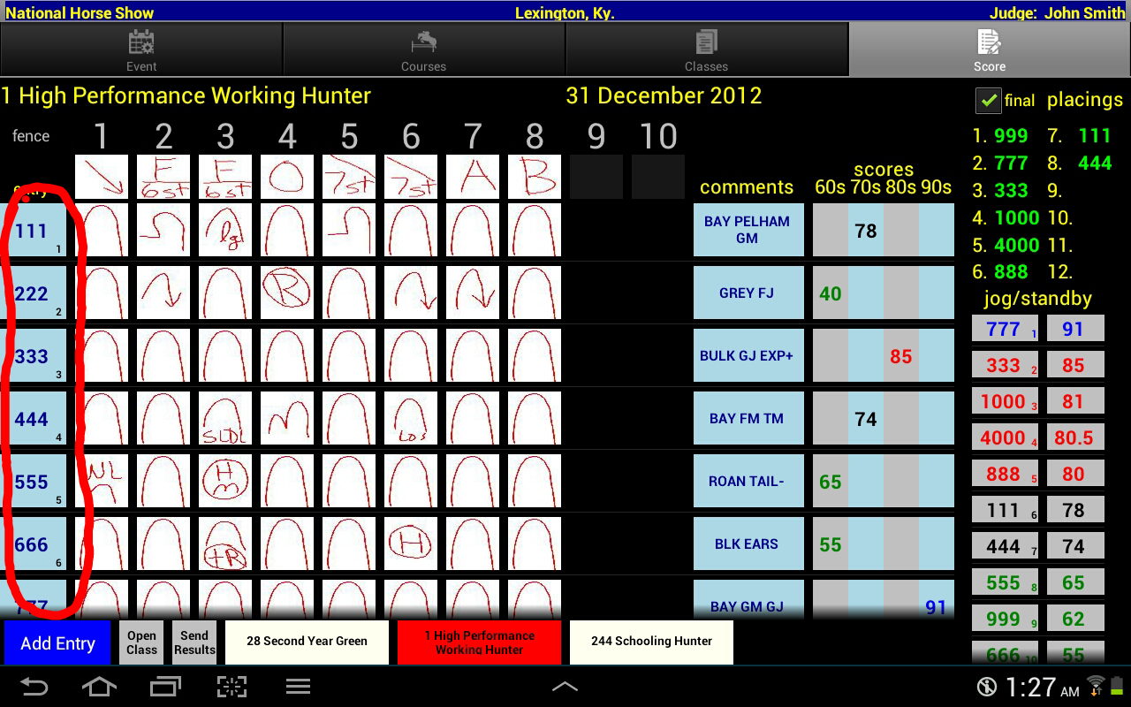Tap the score 85 for entry 333

(900, 356)
